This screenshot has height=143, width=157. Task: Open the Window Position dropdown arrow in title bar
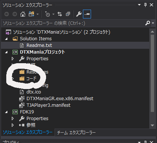pyautogui.click(x=139, y=5)
